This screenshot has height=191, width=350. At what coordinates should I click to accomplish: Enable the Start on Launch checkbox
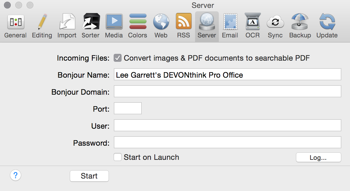point(118,157)
